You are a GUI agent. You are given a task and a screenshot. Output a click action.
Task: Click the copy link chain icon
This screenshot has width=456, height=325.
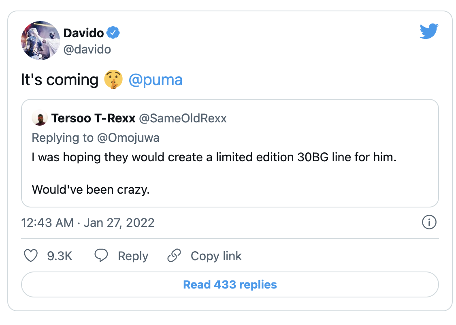174,256
